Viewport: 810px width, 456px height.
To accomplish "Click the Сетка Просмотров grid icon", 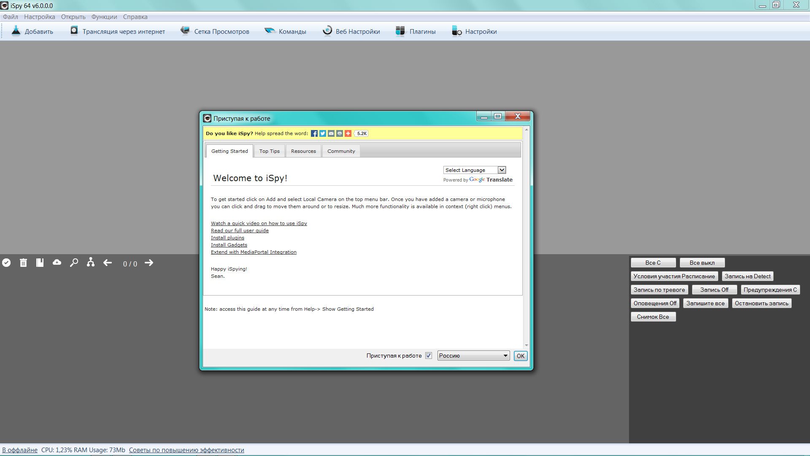I will pos(185,31).
